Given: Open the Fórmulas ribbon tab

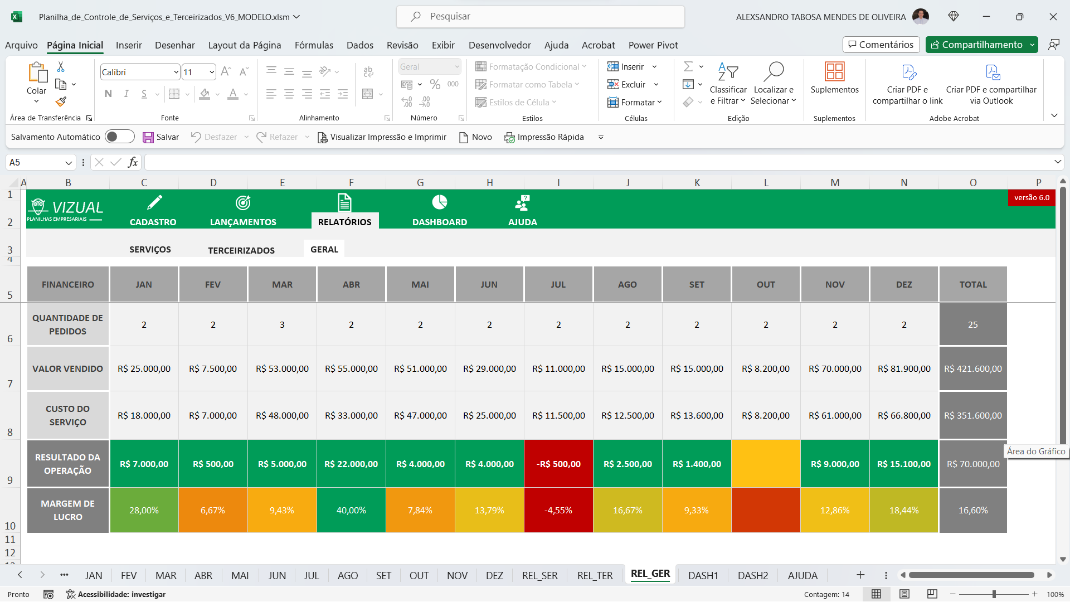Looking at the screenshot, I should pos(314,45).
